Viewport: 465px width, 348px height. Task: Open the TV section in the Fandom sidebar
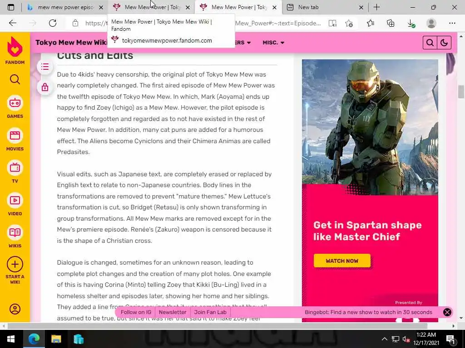pyautogui.click(x=15, y=172)
